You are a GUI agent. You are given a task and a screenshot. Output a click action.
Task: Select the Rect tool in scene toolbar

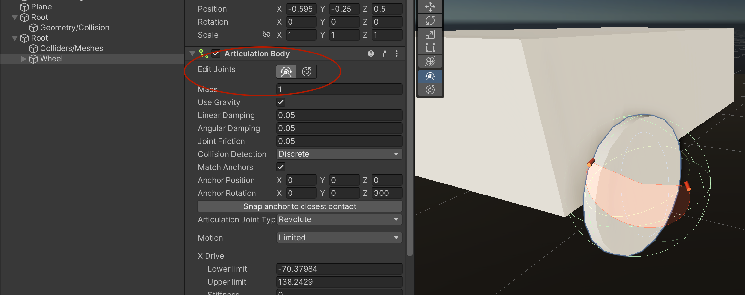pyautogui.click(x=430, y=48)
